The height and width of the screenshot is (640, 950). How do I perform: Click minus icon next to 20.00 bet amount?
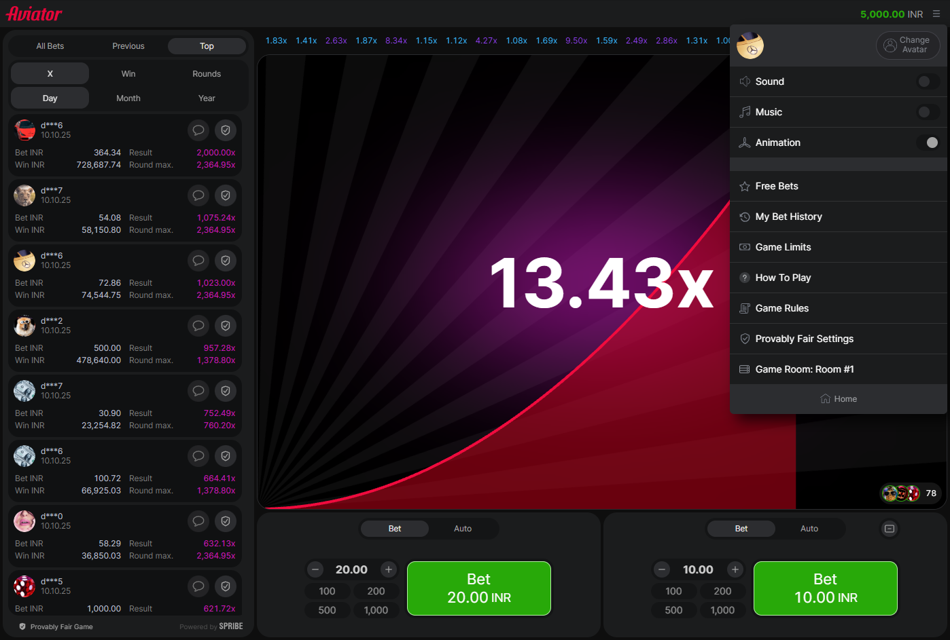[x=315, y=569]
